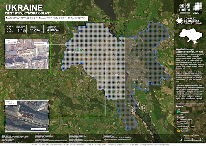Click the green 31/03/2022 imagery date symbol
Viewport: 206px width, 146px height.
pos(179,129)
